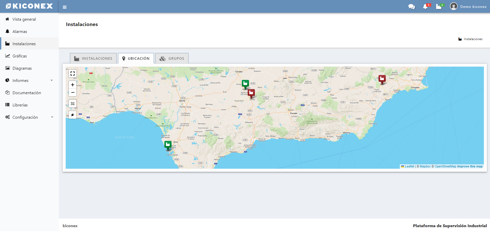The image size is (490, 231).
Task: Click the plug icon map control
Action: point(73,115)
